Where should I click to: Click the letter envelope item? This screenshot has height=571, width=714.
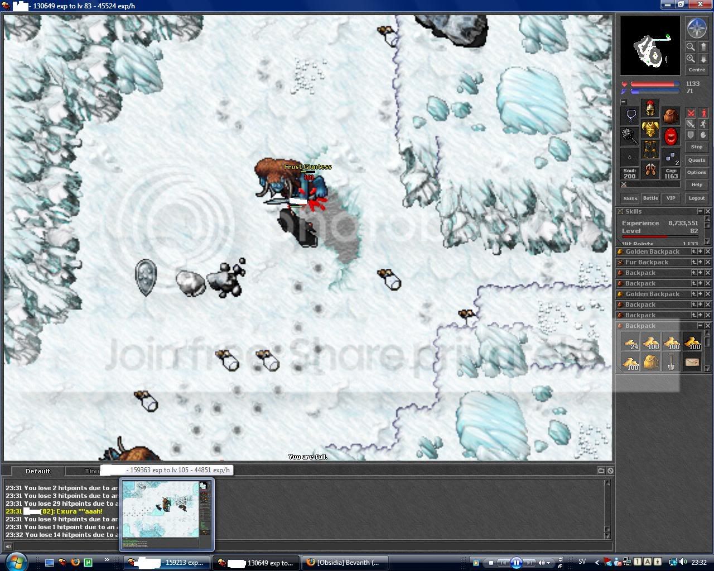pos(692,363)
